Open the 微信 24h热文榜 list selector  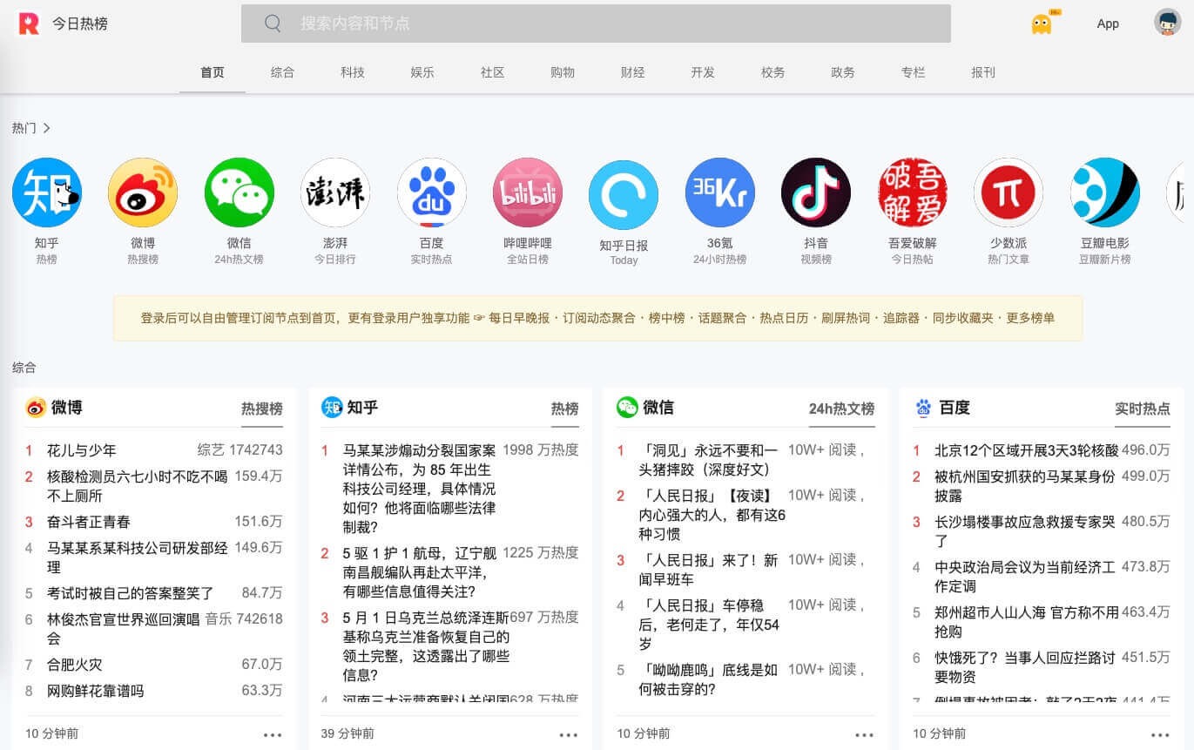(842, 409)
